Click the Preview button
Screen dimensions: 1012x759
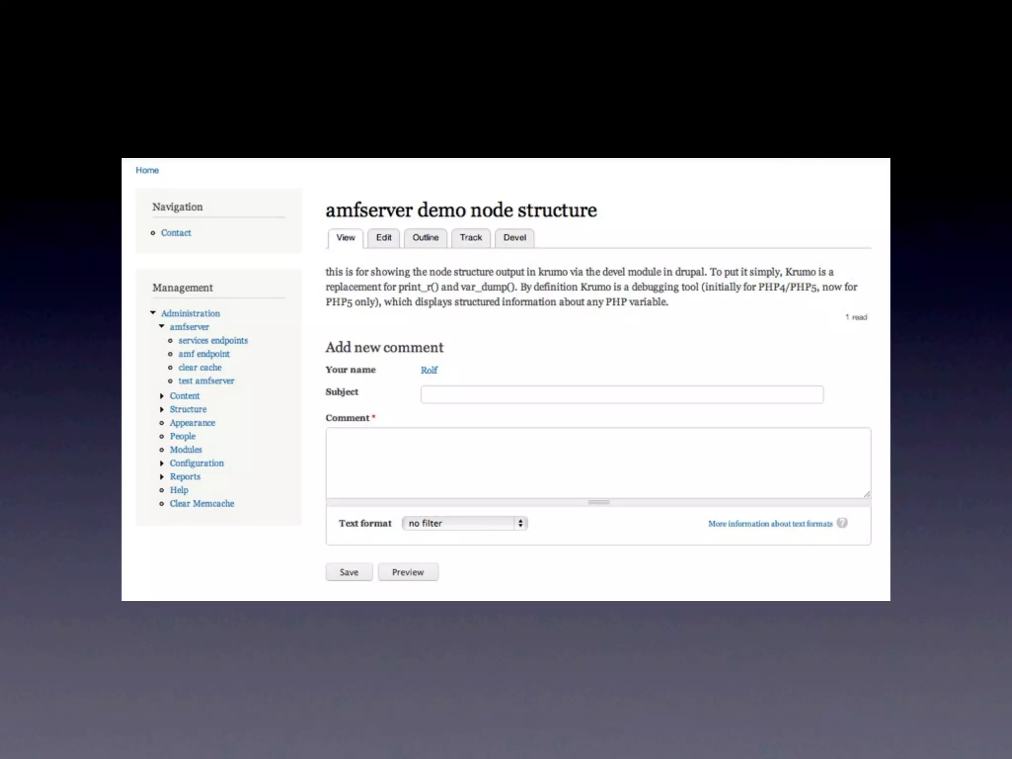coord(408,572)
